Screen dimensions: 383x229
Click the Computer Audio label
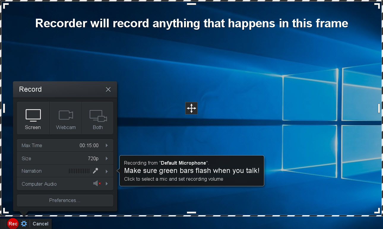click(39, 184)
